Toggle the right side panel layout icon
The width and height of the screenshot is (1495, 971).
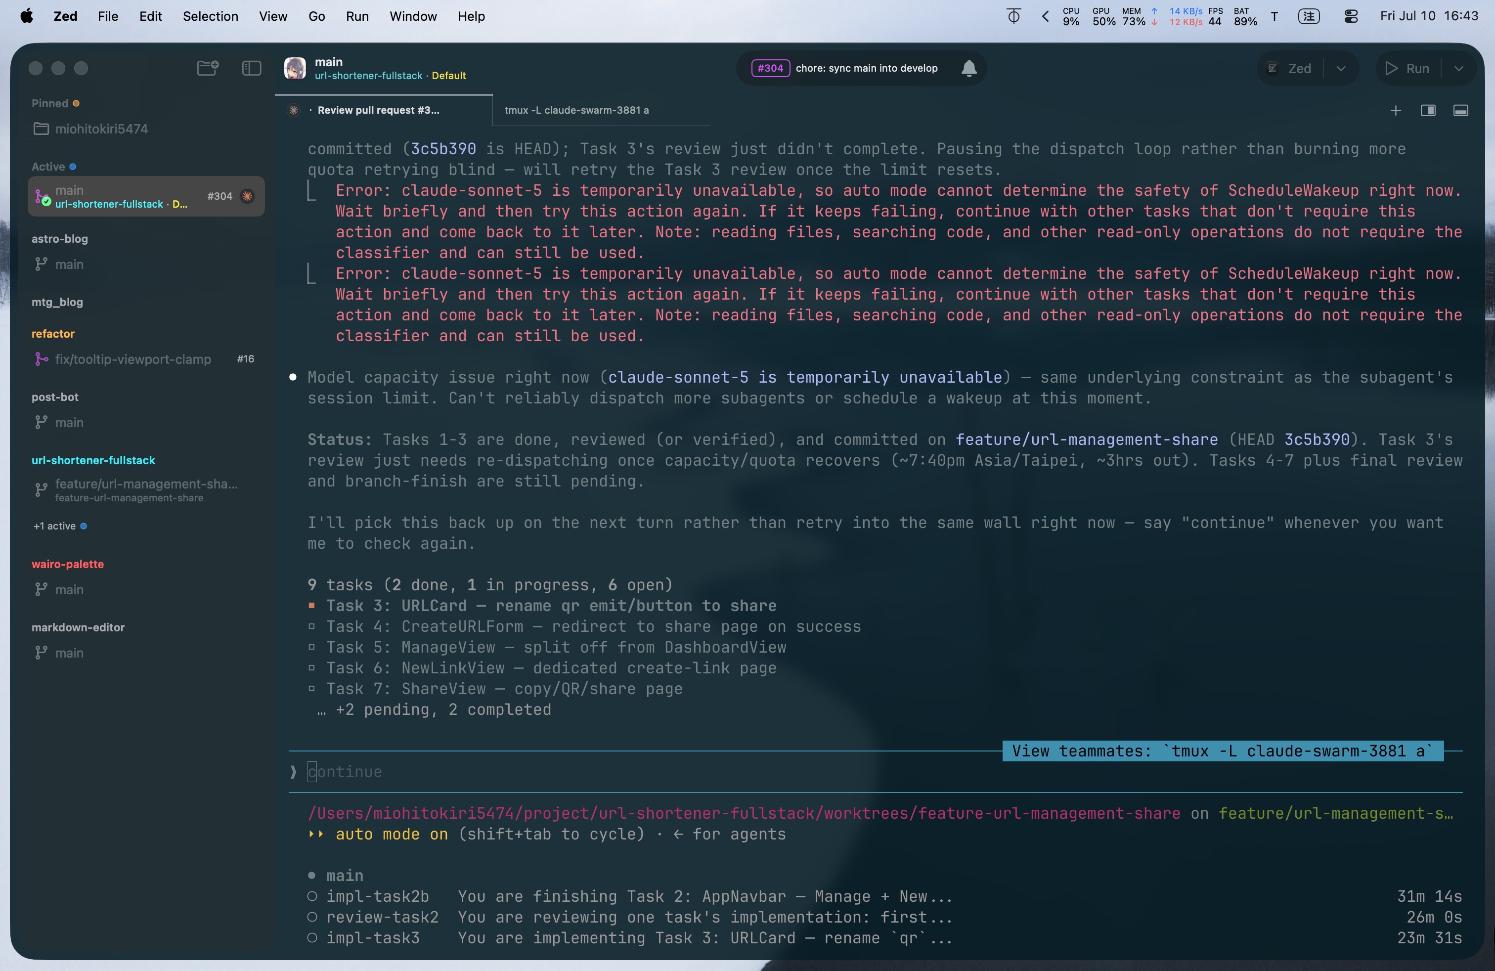click(x=1428, y=111)
